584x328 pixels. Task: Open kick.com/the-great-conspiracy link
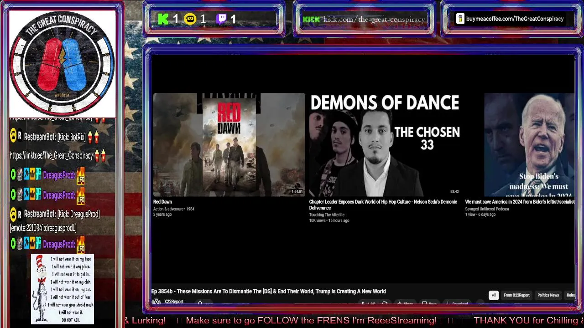pyautogui.click(x=374, y=20)
